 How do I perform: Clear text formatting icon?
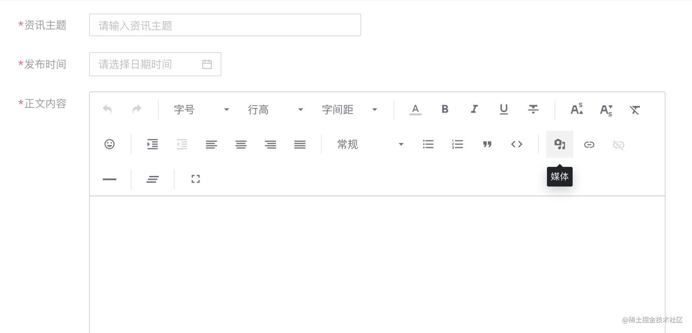coord(635,110)
